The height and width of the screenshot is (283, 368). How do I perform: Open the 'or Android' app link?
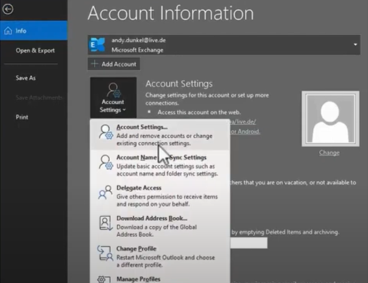246,132
